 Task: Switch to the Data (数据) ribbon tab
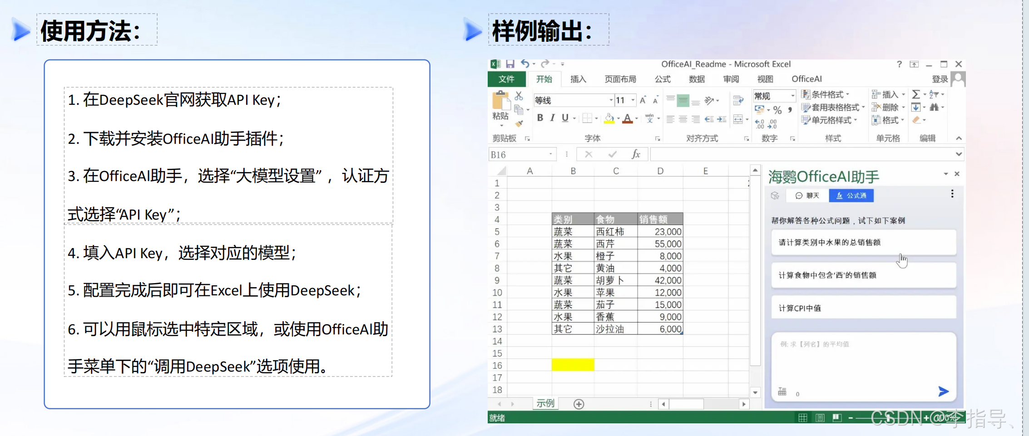[697, 79]
